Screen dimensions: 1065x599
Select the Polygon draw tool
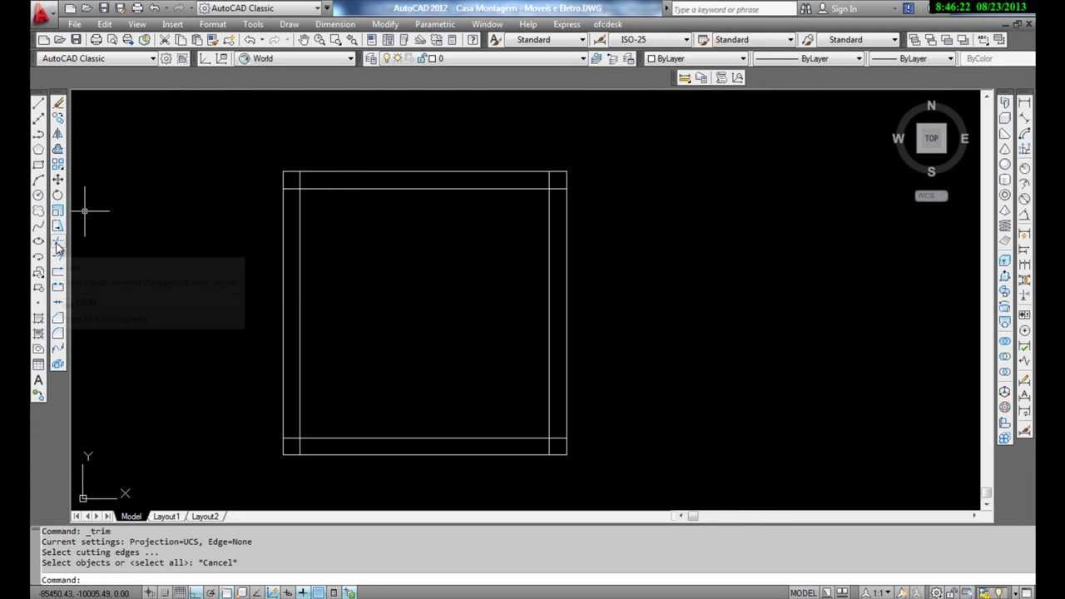[x=38, y=149]
